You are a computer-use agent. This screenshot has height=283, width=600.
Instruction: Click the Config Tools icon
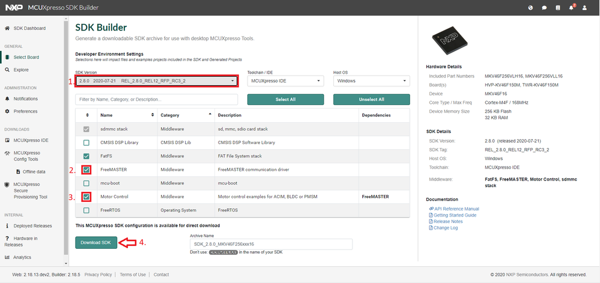click(7, 153)
